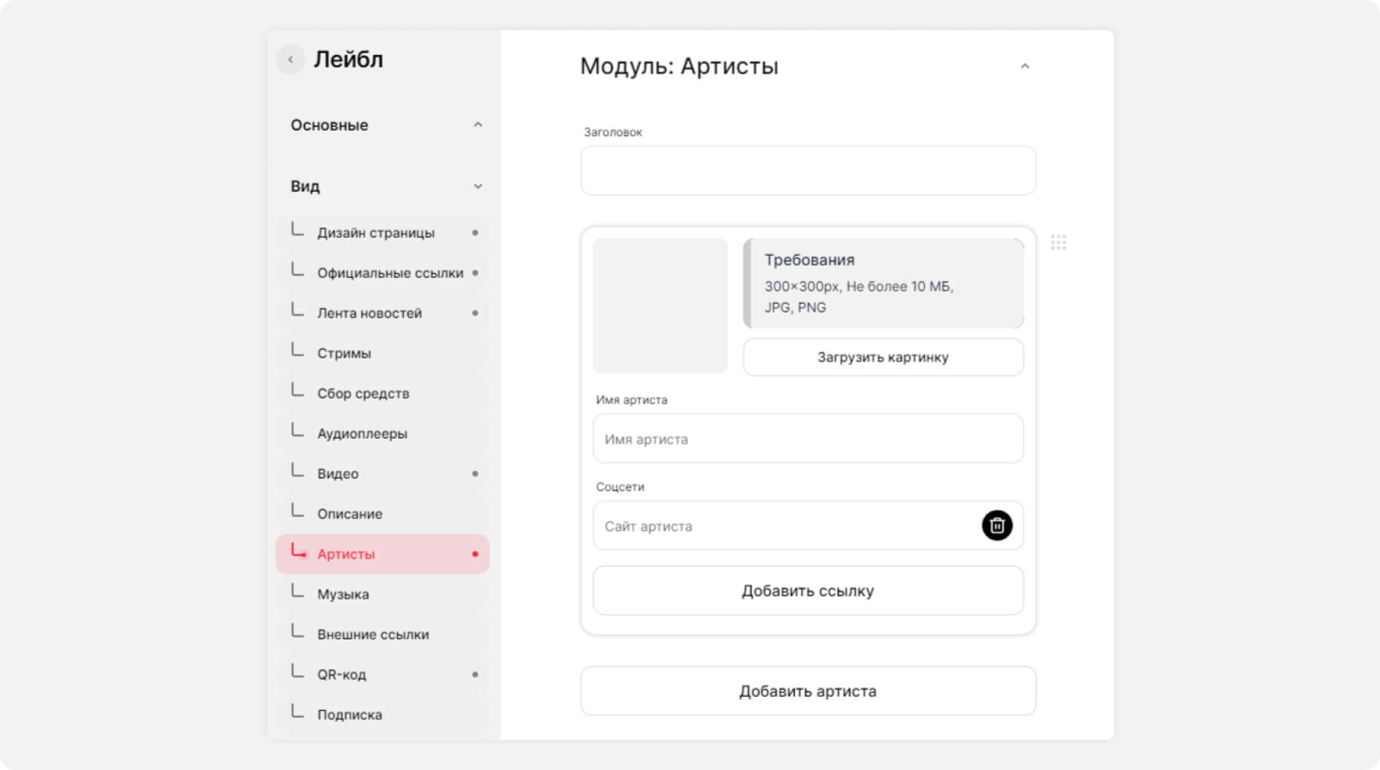Expand the Вид section chevron

coord(477,186)
